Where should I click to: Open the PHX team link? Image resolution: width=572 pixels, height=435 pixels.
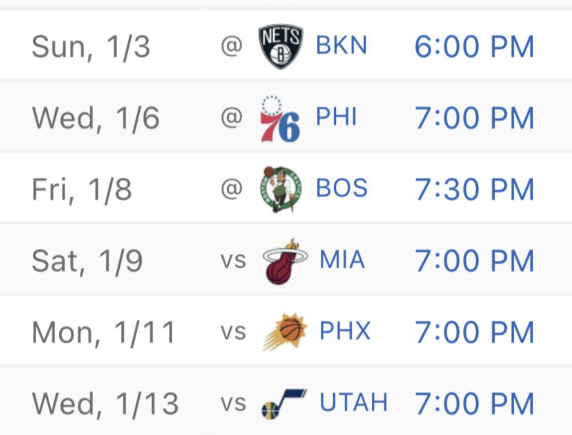(x=345, y=331)
